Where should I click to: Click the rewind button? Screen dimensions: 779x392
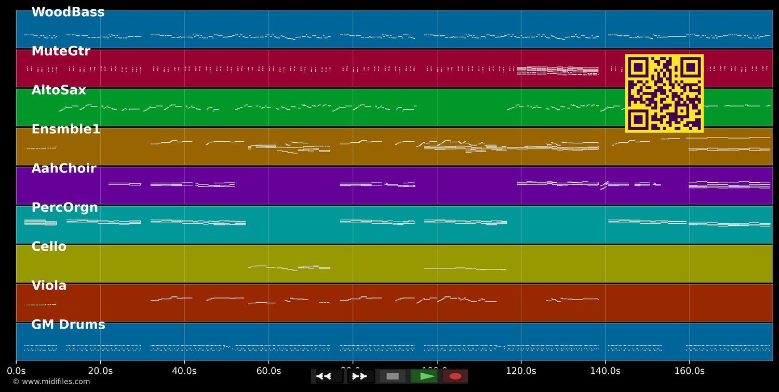[x=329, y=376]
